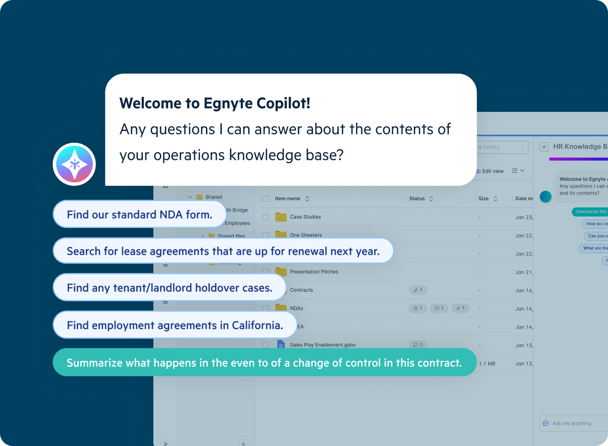Click the teal change of control summary prompt
The image size is (608, 446).
point(264,362)
